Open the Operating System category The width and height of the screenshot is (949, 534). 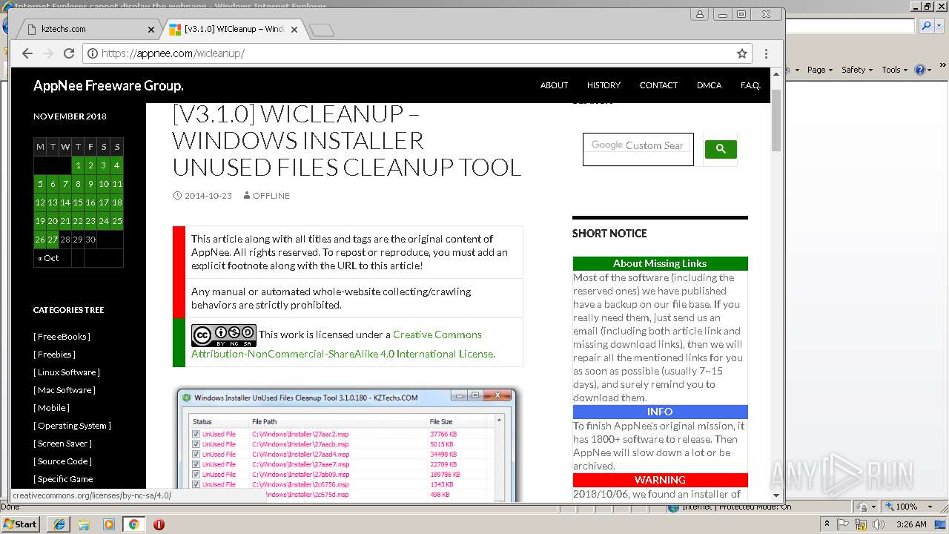point(72,426)
